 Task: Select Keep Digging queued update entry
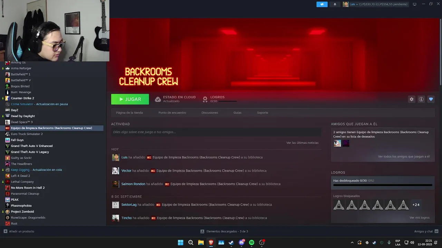click(36, 170)
